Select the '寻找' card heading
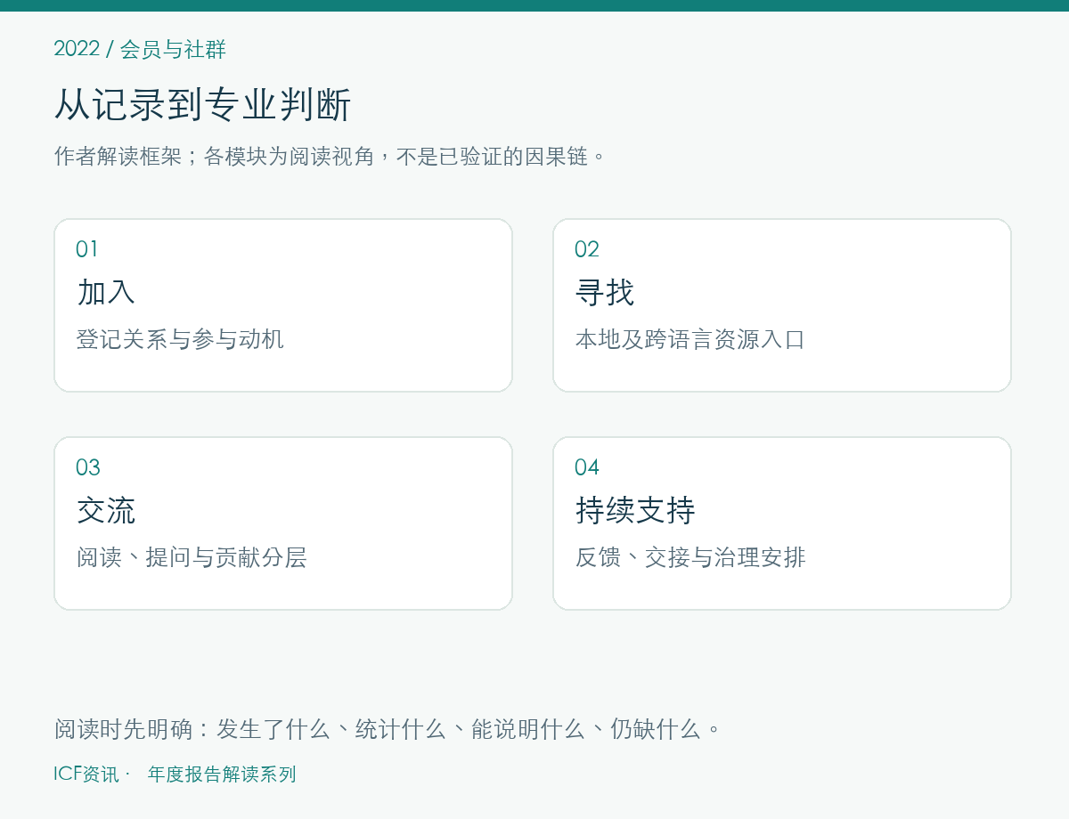The image size is (1069, 819). click(x=605, y=292)
